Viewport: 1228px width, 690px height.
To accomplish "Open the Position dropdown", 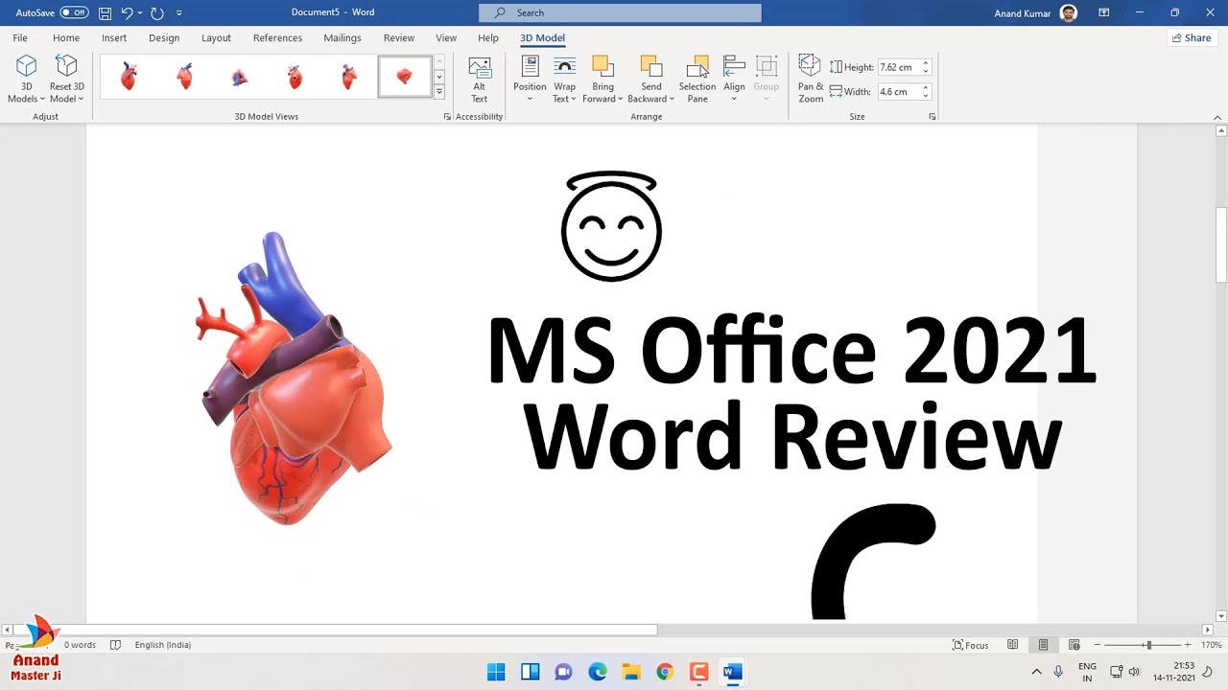I will click(x=530, y=80).
